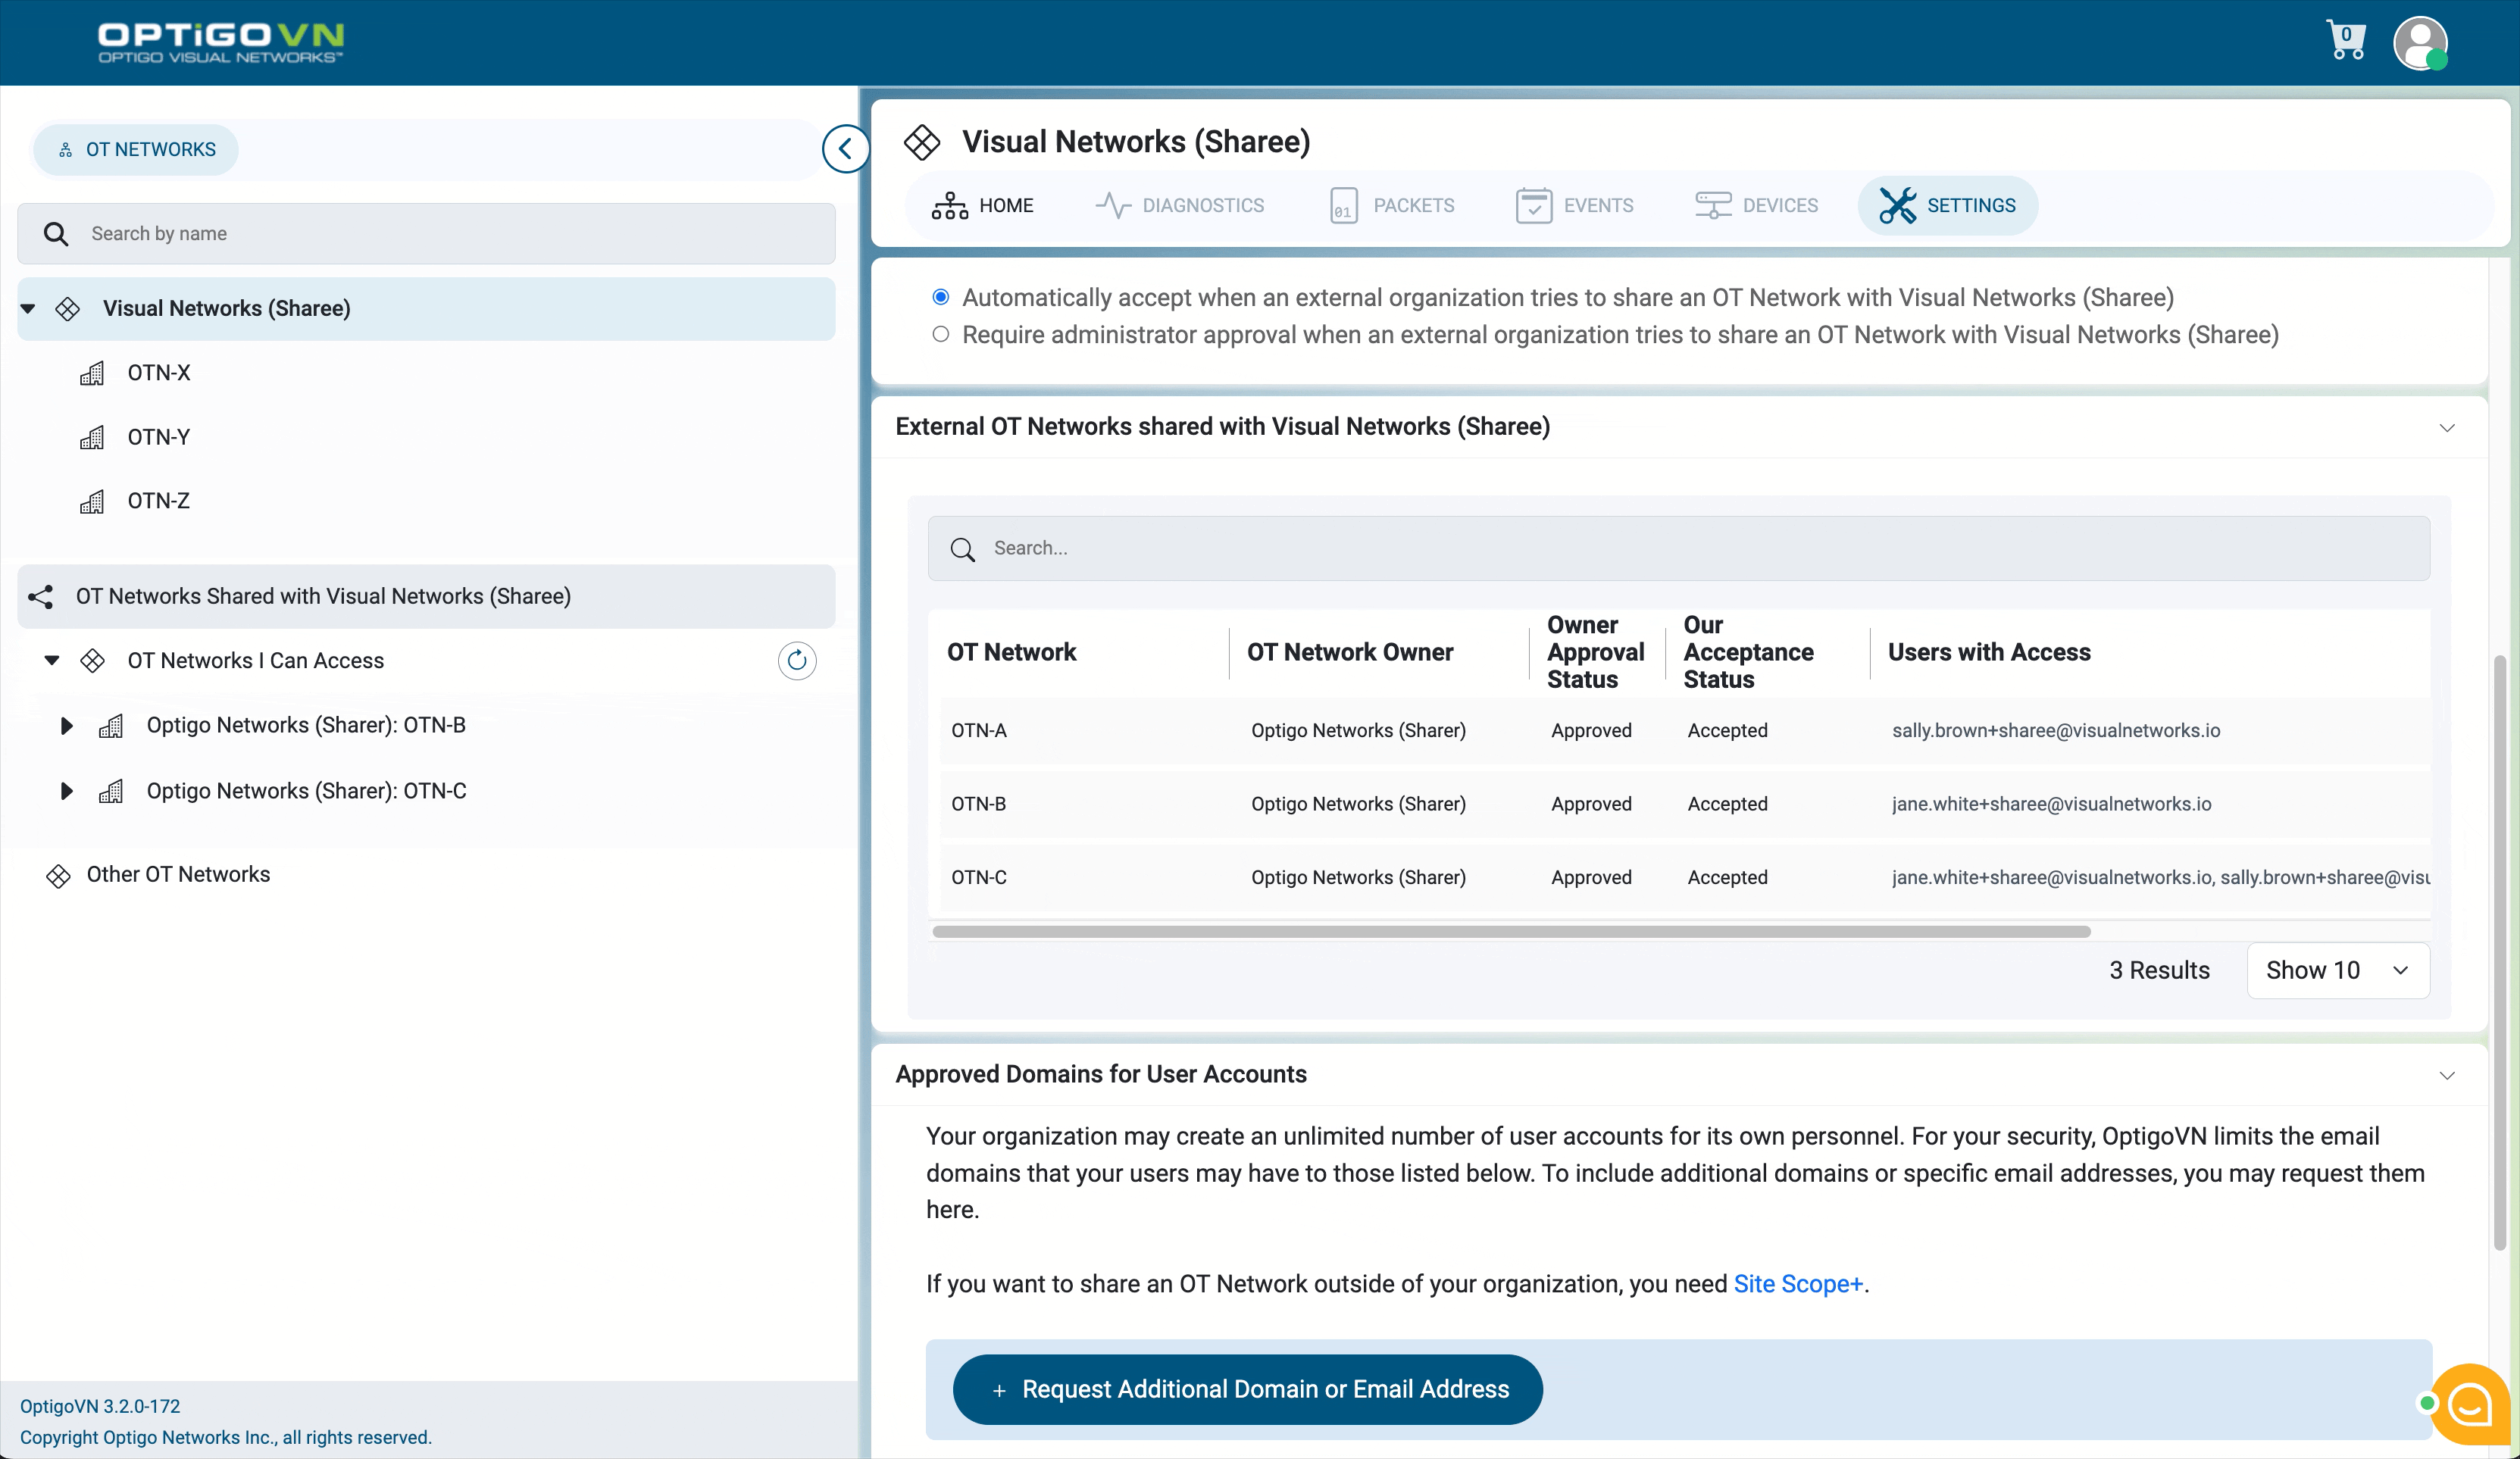
Task: Open the OptigoVN 3.2.0-172 version link
Action: [100, 1406]
